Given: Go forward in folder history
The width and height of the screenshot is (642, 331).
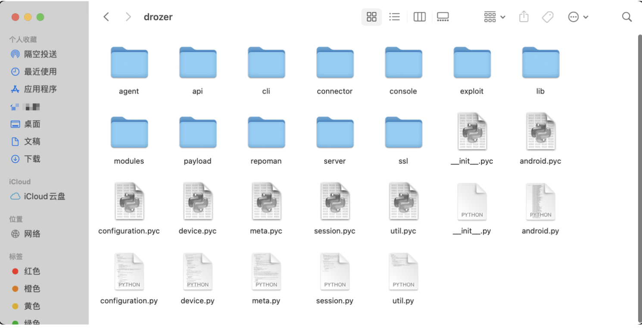Looking at the screenshot, I should (x=128, y=17).
